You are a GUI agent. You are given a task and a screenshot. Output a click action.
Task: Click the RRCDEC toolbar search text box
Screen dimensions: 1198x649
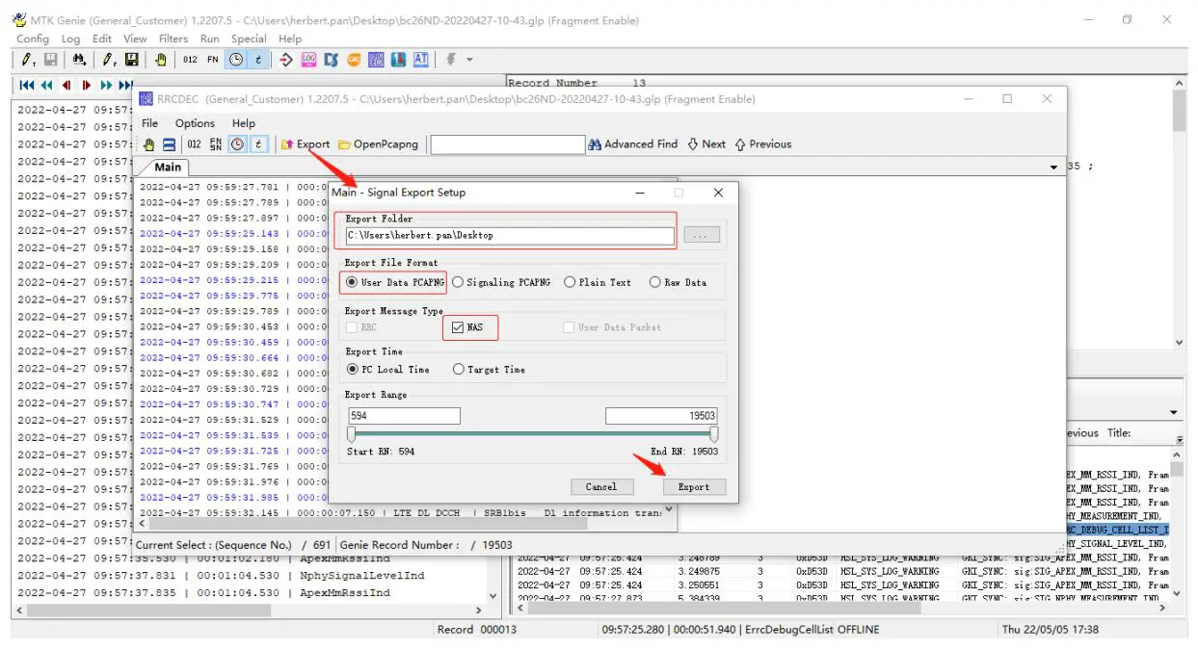click(508, 144)
